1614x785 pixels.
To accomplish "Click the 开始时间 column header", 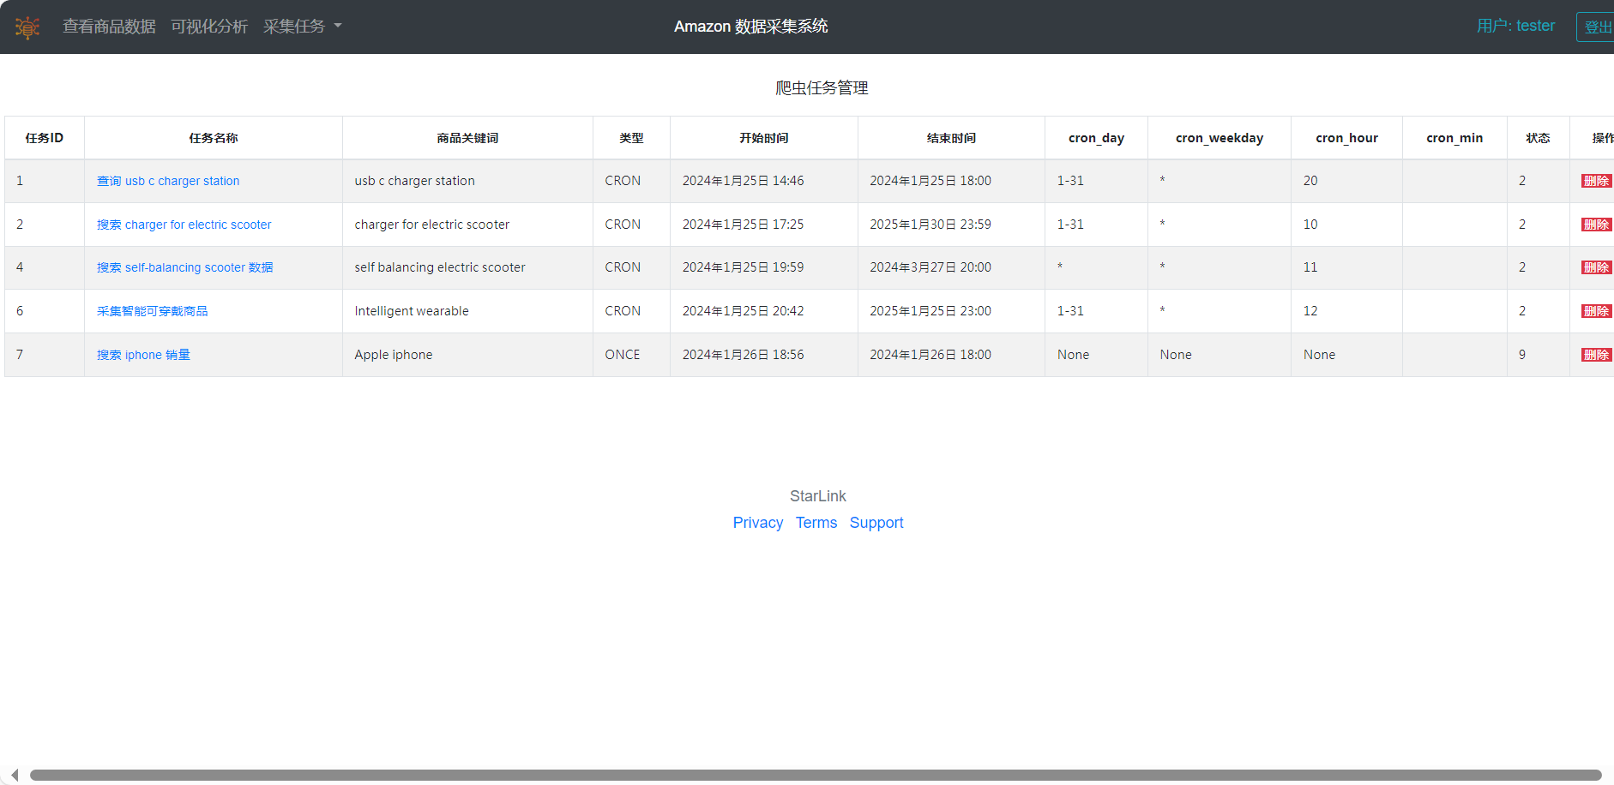I will [x=764, y=138].
